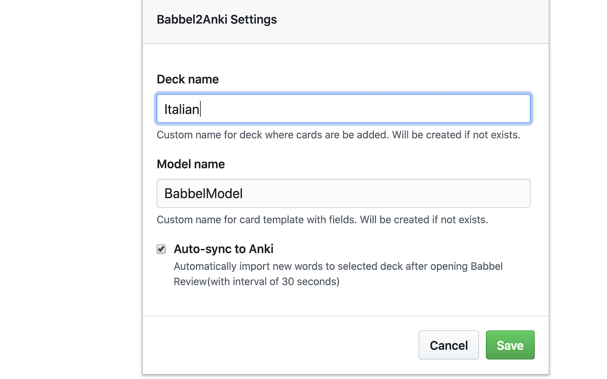Click the Model name label
Image resolution: width=607 pixels, height=379 pixels.
click(191, 164)
